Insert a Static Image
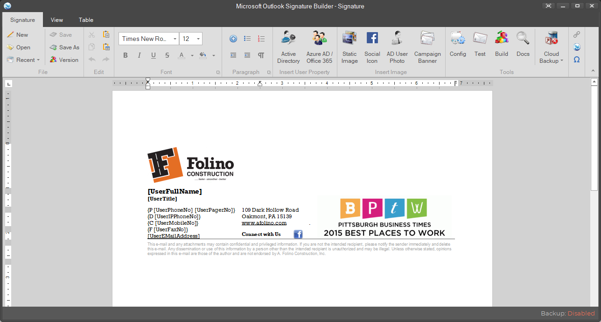 tap(349, 47)
